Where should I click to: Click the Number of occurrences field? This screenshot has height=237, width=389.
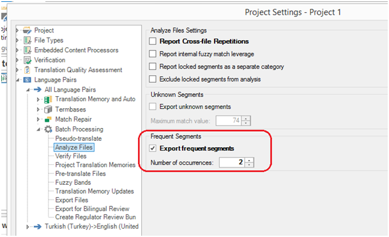(x=232, y=162)
